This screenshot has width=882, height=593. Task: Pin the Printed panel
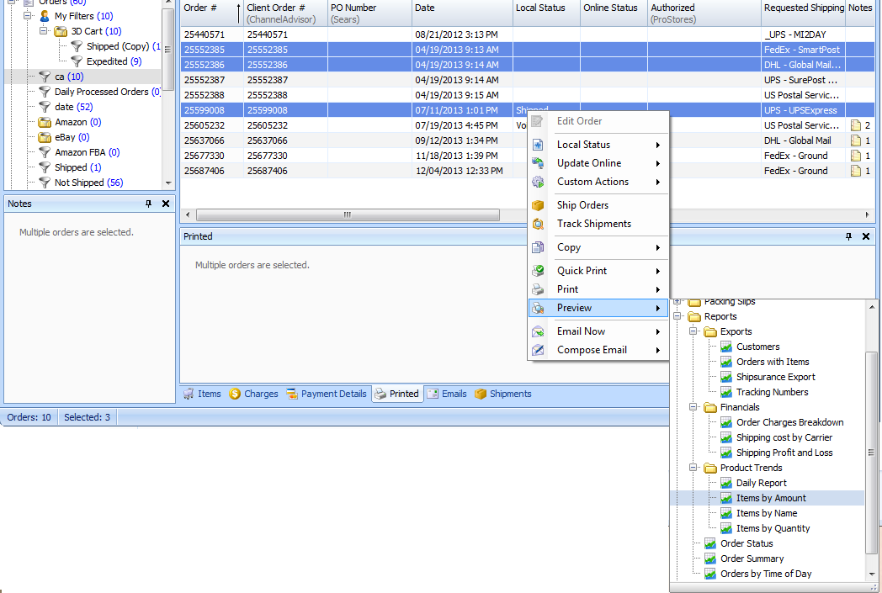[x=849, y=237]
